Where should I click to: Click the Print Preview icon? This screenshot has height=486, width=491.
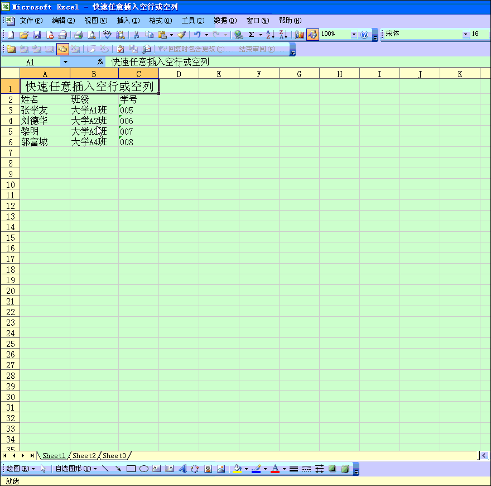pyautogui.click(x=91, y=35)
